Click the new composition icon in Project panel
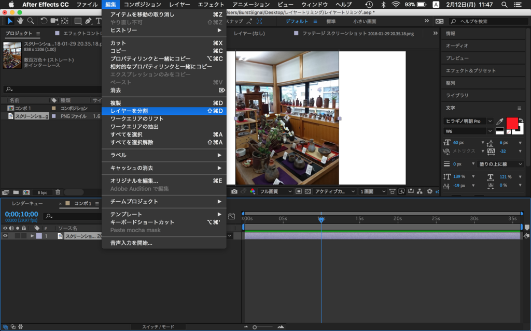 (26, 192)
